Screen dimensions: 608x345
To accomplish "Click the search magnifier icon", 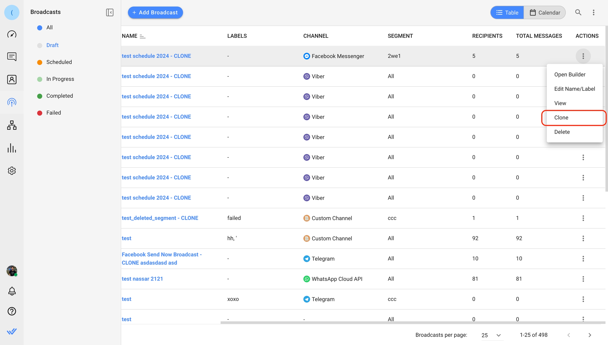I will coord(578,12).
